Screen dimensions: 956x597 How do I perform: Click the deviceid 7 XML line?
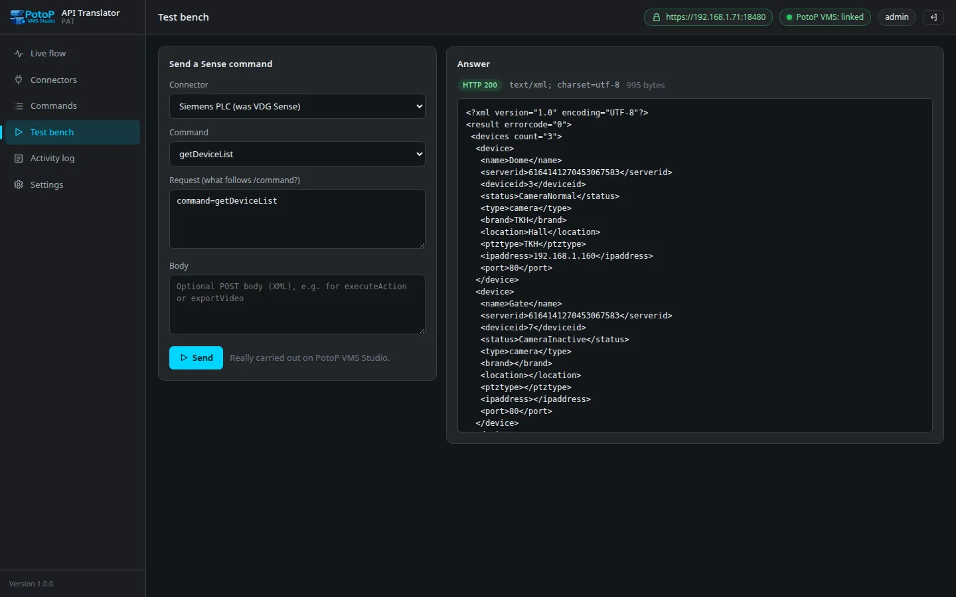(x=533, y=328)
